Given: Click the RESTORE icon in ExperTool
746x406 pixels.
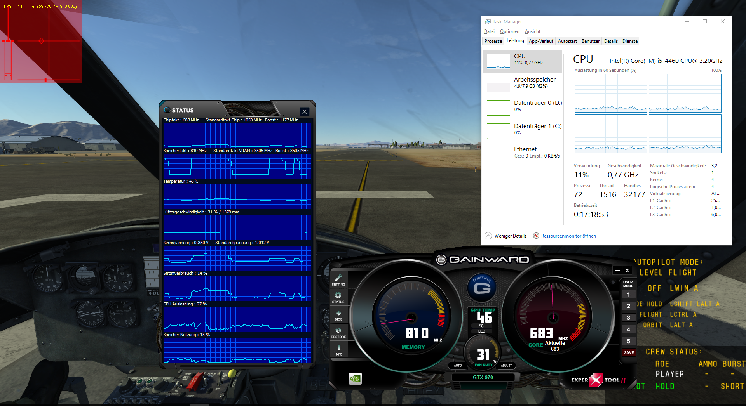Looking at the screenshot, I should pyautogui.click(x=338, y=333).
